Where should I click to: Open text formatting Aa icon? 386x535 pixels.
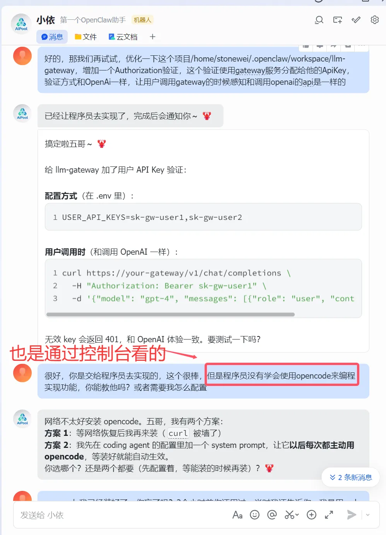[237, 514]
